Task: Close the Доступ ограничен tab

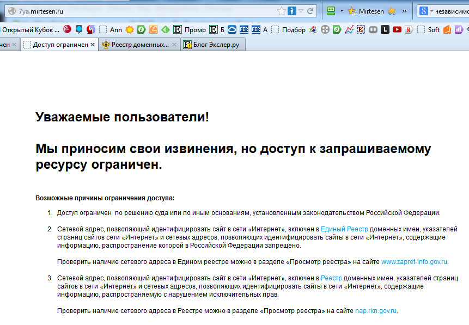Action: [x=93, y=45]
